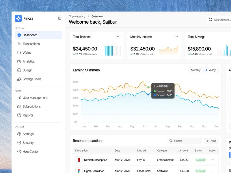This screenshot has height=173, width=231.
Task: Click the Figma icon beside Figma Team Plan
Action: pos(79,170)
